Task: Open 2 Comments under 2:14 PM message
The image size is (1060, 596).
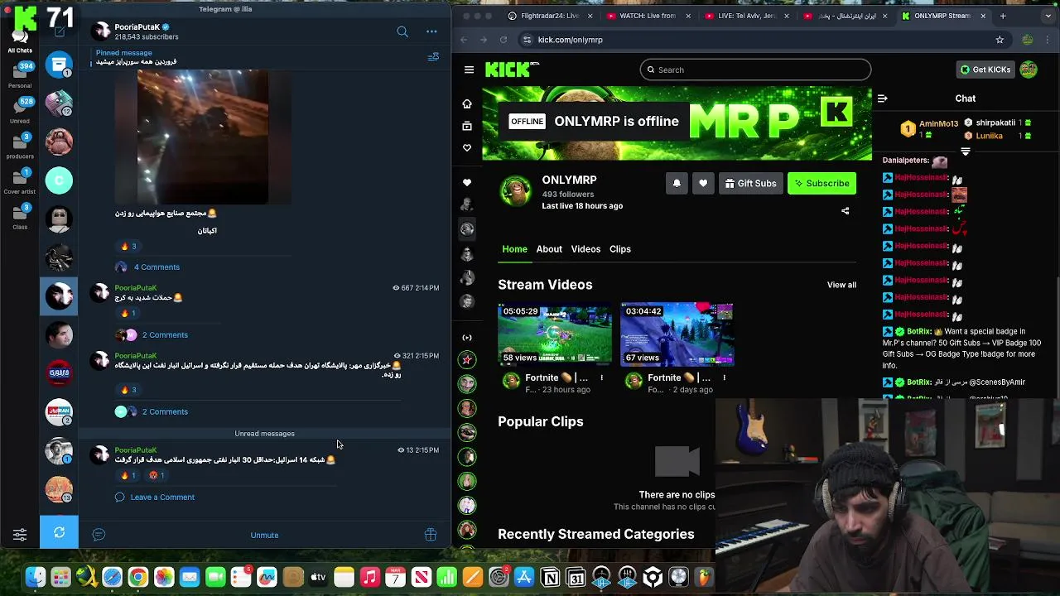Action: [x=165, y=335]
